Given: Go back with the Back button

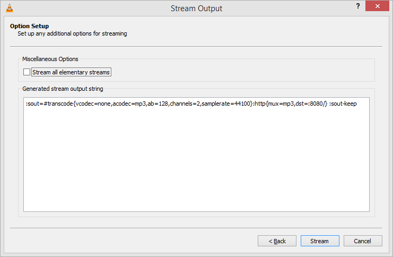Looking at the screenshot, I should [277, 241].
